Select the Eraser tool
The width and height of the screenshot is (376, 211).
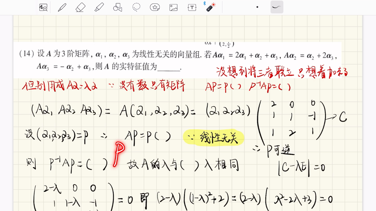pos(80,7)
